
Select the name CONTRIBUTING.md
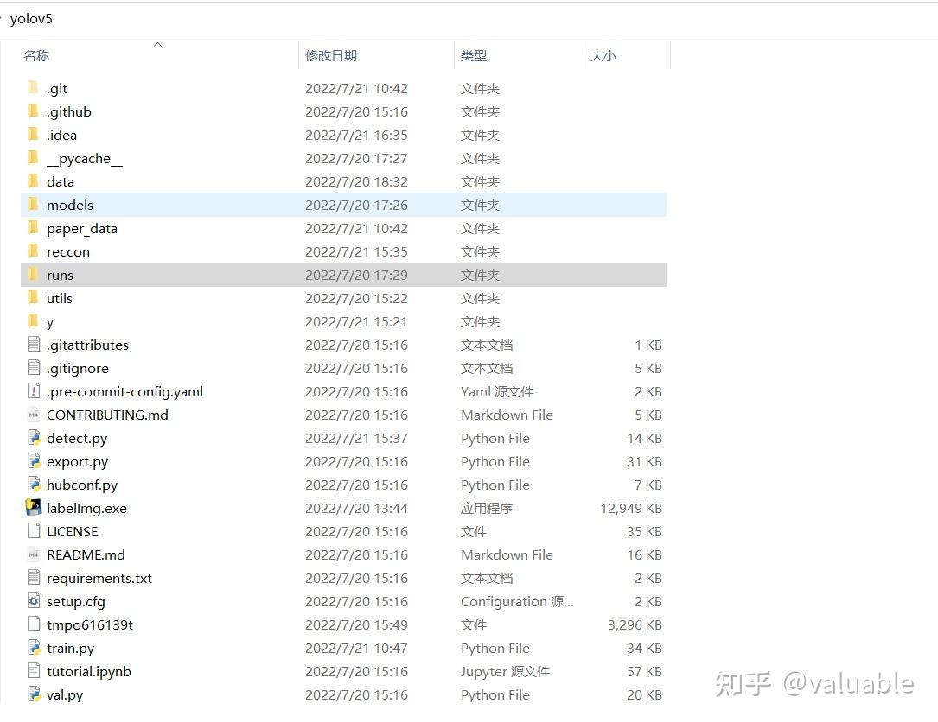pos(108,415)
